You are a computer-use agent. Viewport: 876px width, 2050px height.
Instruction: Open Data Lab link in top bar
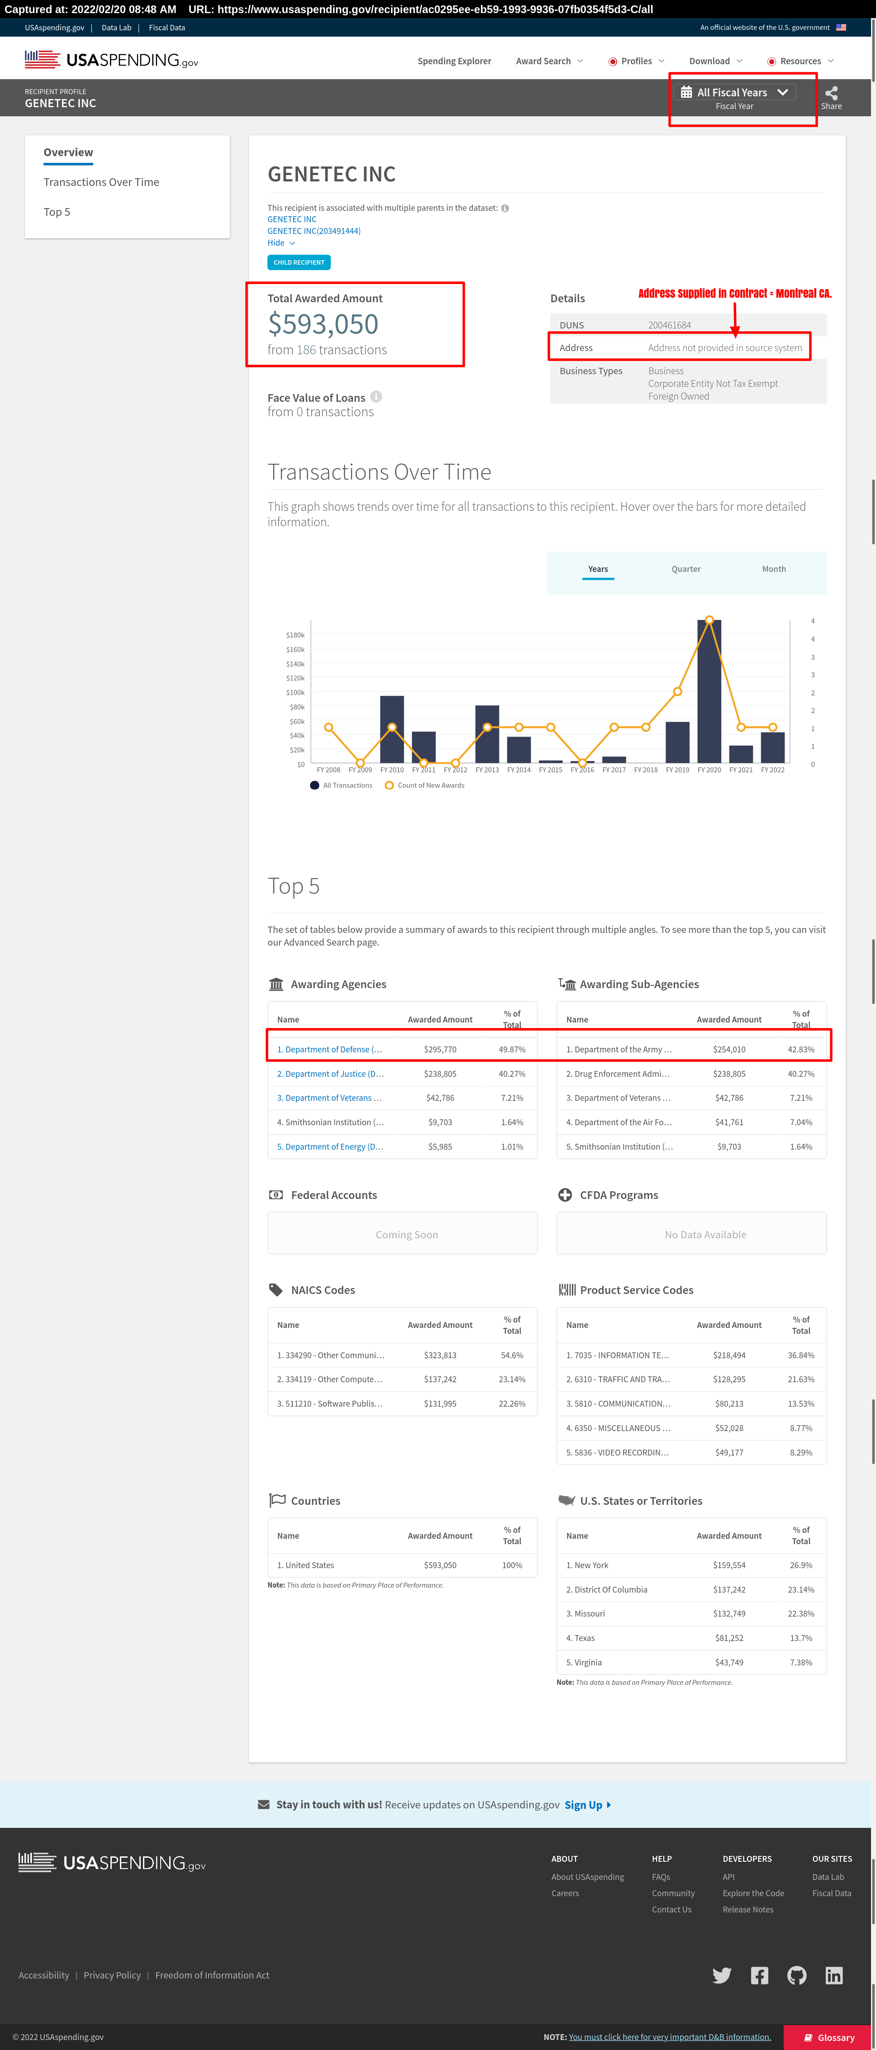[x=116, y=28]
